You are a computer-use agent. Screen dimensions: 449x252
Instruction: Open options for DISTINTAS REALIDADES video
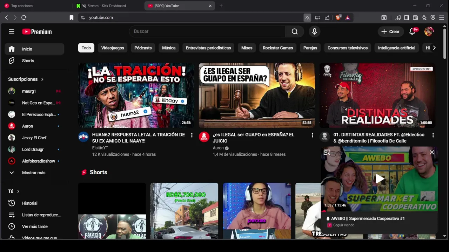coord(433,135)
